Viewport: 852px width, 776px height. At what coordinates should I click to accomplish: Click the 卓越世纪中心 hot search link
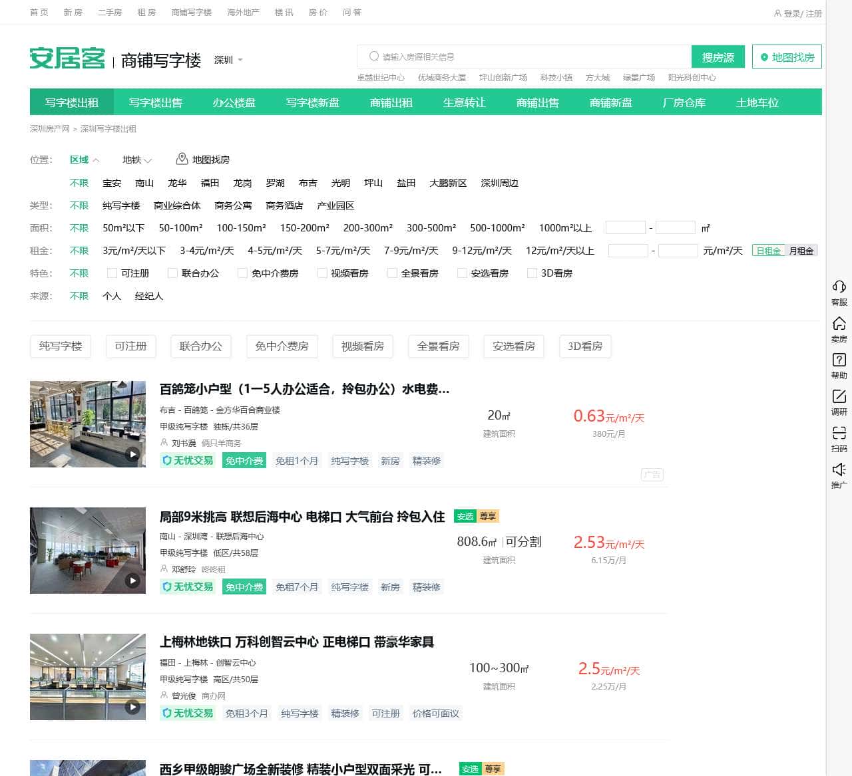coord(381,78)
